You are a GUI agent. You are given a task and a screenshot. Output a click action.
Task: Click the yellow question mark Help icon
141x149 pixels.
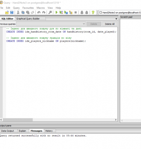pos(93,13)
